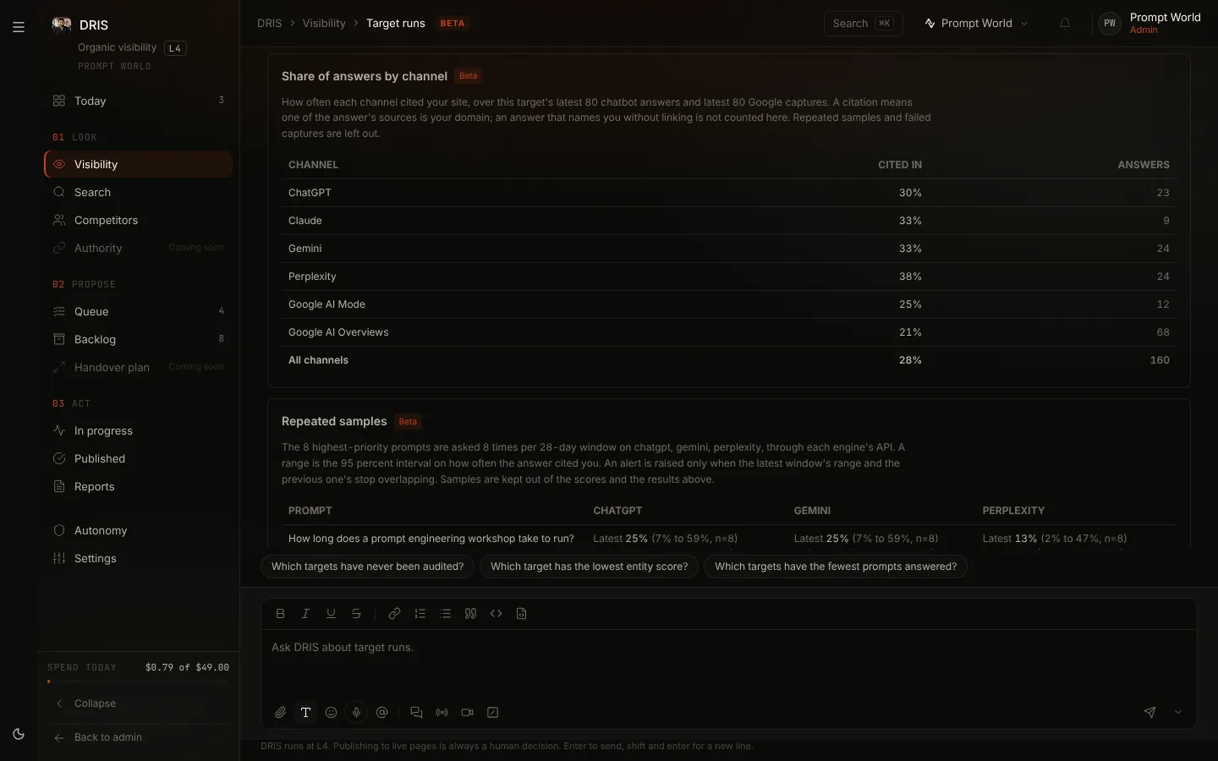This screenshot has width=1218, height=761.
Task: Open the Queue page
Action: point(139,312)
